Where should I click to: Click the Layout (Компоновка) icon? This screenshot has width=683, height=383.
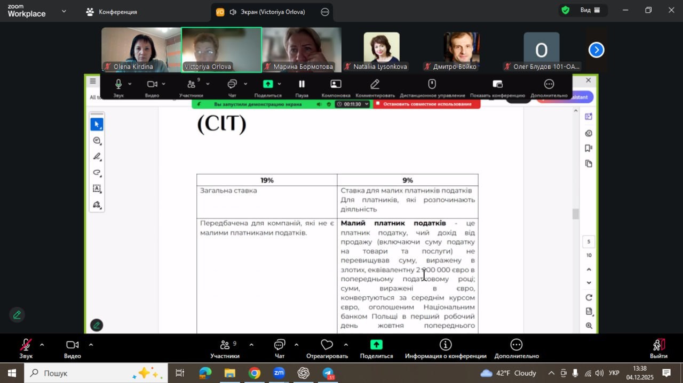[336, 84]
